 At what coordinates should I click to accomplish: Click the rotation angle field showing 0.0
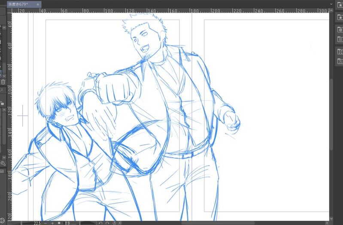click(67, 223)
